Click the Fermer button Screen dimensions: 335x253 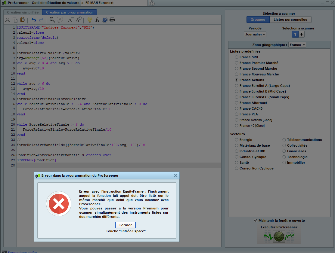tap(126, 225)
